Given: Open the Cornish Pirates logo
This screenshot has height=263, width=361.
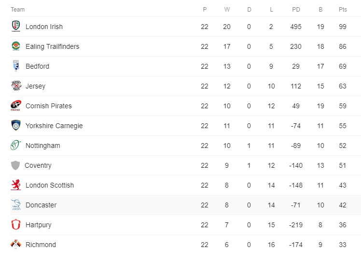Looking at the screenshot, I should (x=16, y=105).
